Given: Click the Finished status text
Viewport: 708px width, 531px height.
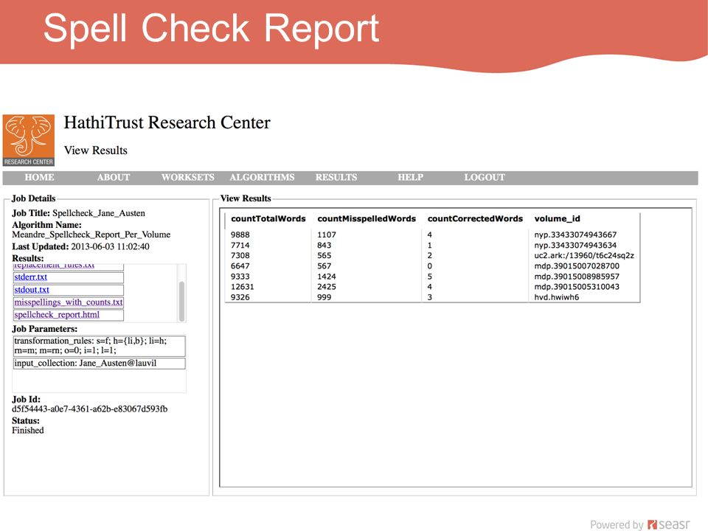Looking at the screenshot, I should point(28,430).
